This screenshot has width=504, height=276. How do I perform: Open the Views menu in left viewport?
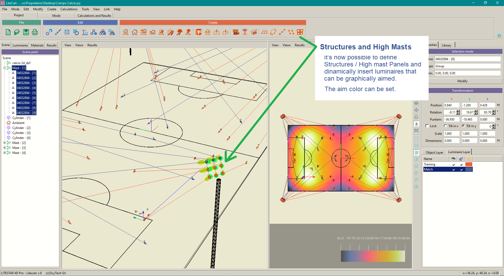[x=79, y=45]
